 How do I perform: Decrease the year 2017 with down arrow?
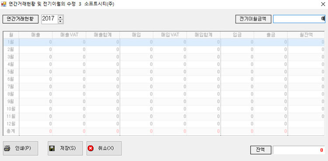[60, 21]
